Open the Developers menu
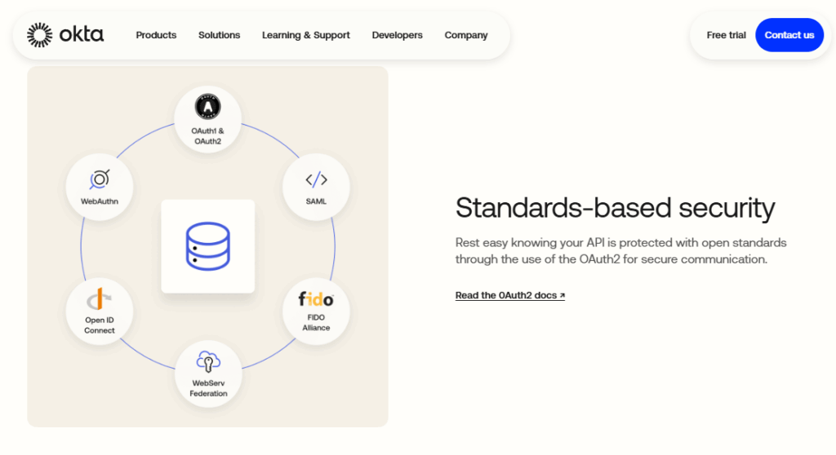This screenshot has width=836, height=455. pos(398,35)
